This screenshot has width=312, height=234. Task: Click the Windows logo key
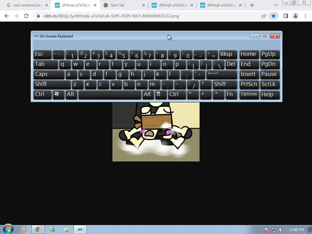point(58,95)
